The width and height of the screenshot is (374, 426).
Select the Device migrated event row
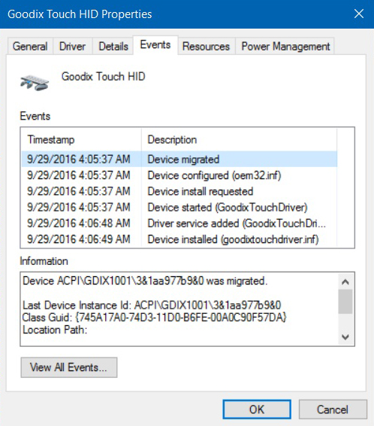pyautogui.click(x=179, y=160)
